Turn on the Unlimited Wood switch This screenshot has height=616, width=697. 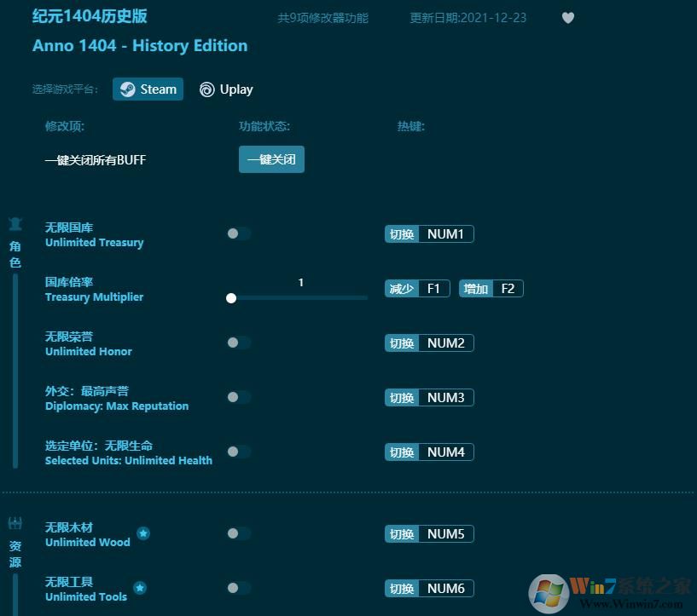239,533
